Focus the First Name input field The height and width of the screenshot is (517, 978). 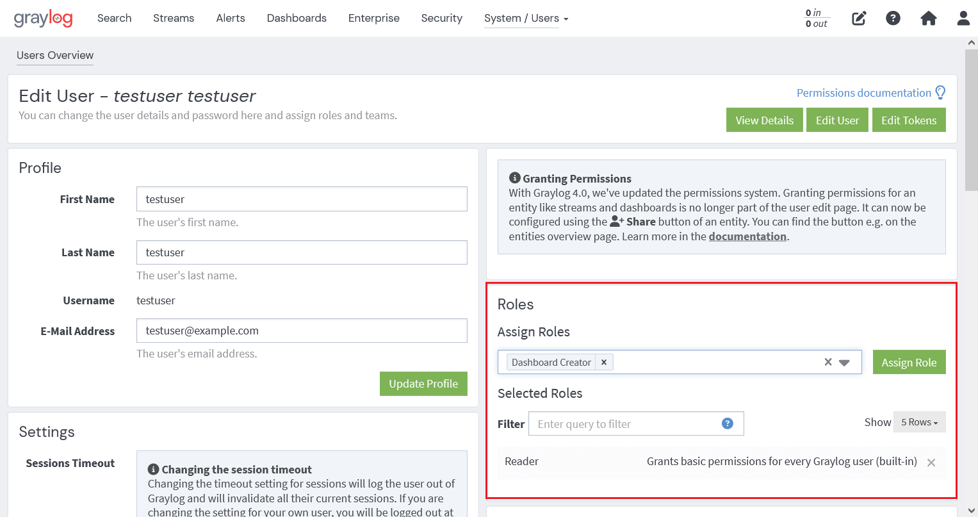coord(302,199)
